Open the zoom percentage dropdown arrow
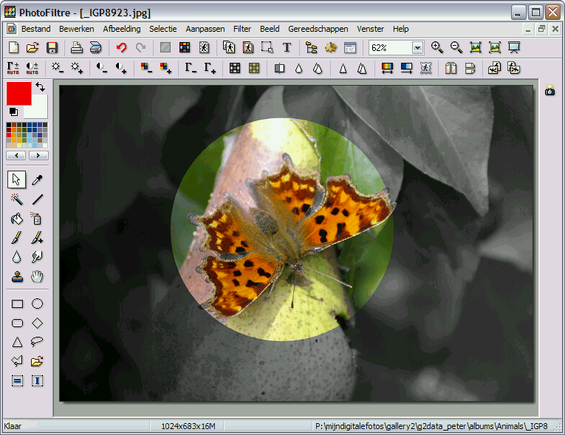 417,47
